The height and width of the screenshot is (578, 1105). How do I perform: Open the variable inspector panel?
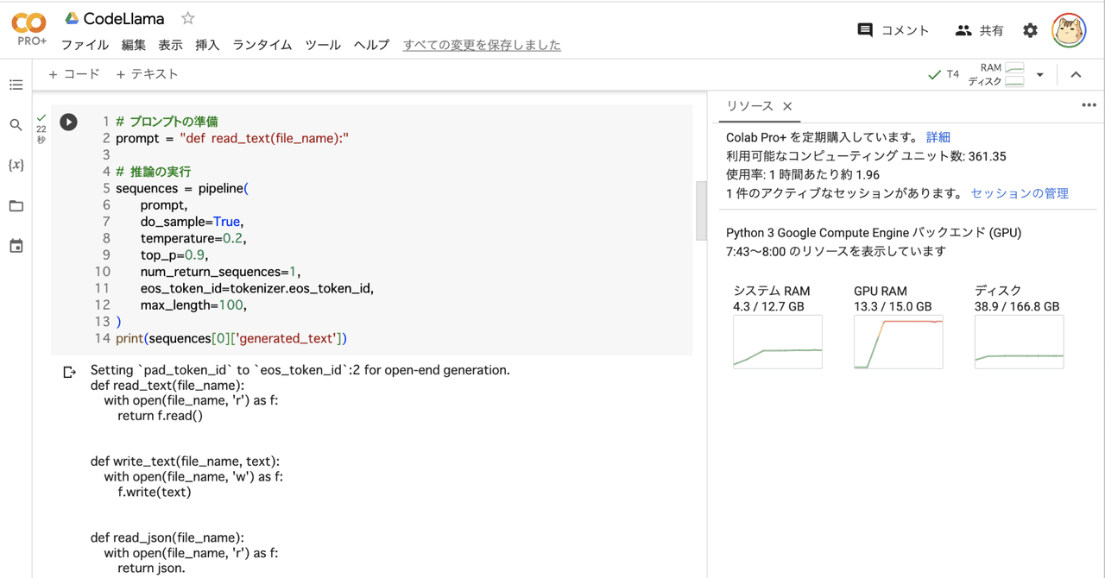[x=16, y=165]
